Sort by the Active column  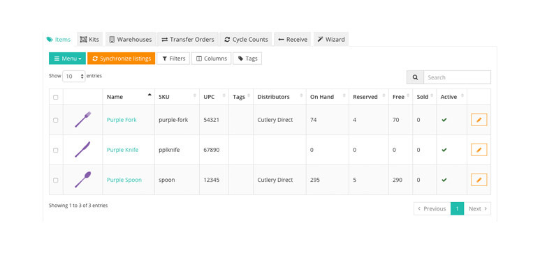click(x=451, y=97)
